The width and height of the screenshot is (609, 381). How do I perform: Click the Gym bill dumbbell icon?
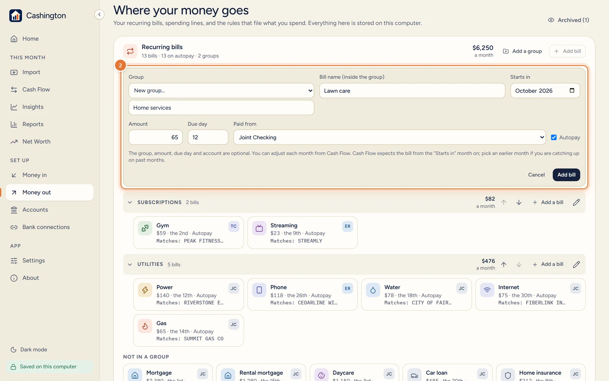(145, 228)
